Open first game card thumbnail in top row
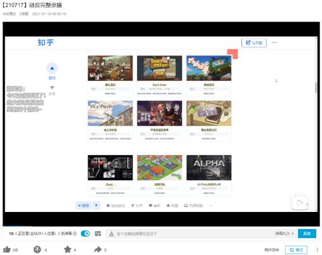 click(x=110, y=68)
